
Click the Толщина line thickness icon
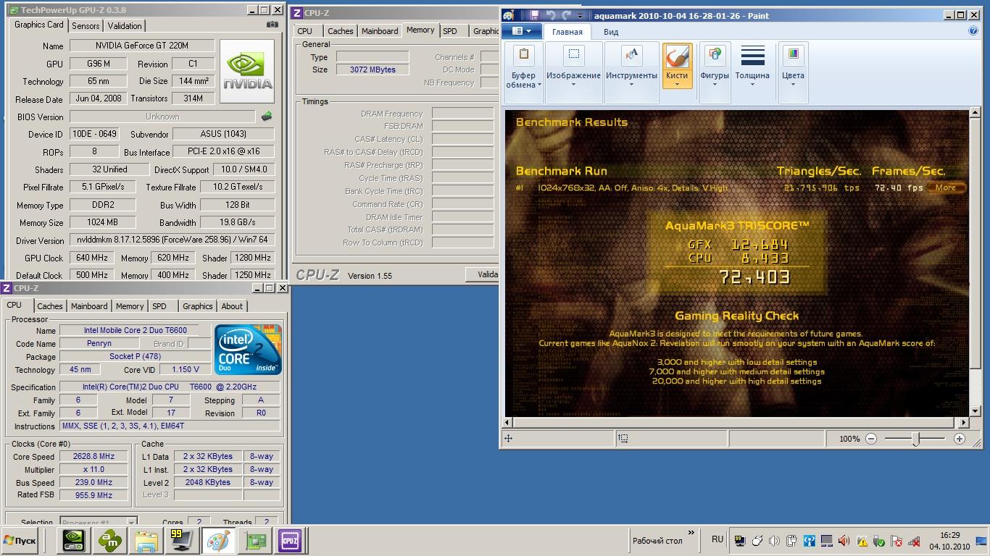click(752, 55)
